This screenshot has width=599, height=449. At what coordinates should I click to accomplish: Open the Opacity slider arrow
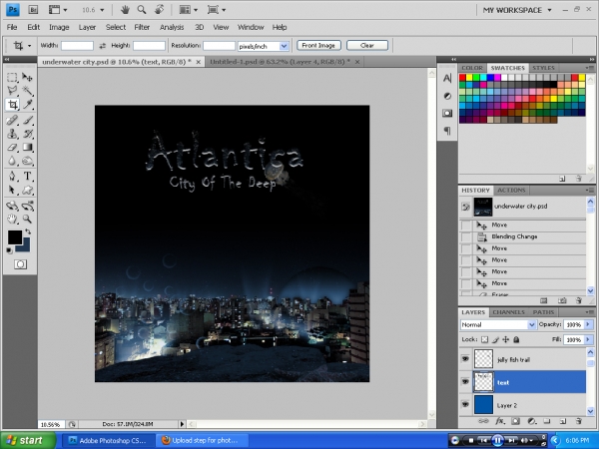(588, 324)
